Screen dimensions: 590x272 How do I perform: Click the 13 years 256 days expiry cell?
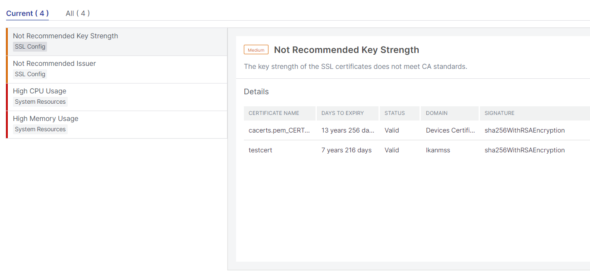coord(348,130)
